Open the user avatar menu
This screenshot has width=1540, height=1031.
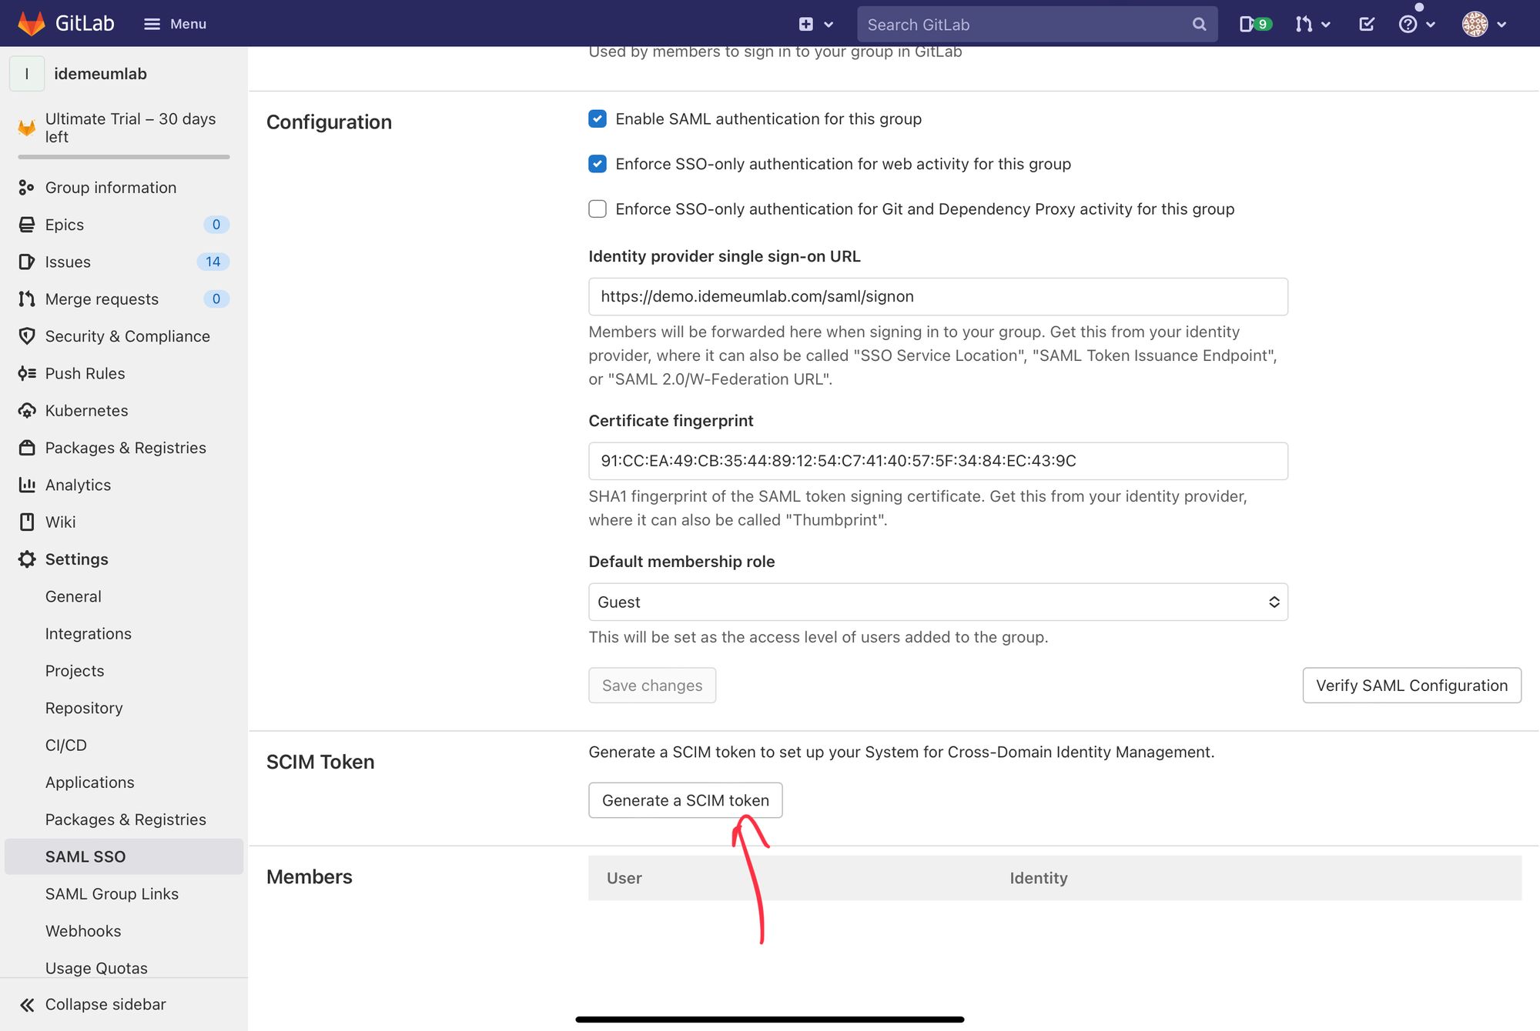tap(1484, 24)
